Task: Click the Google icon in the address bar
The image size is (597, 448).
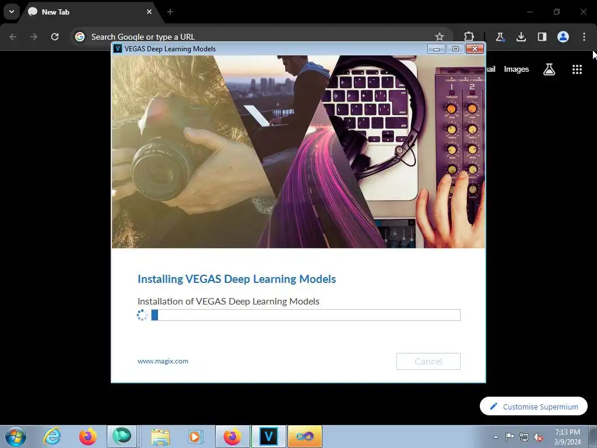Action: [x=79, y=37]
